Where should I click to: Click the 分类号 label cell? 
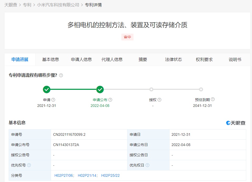click(x=30, y=175)
